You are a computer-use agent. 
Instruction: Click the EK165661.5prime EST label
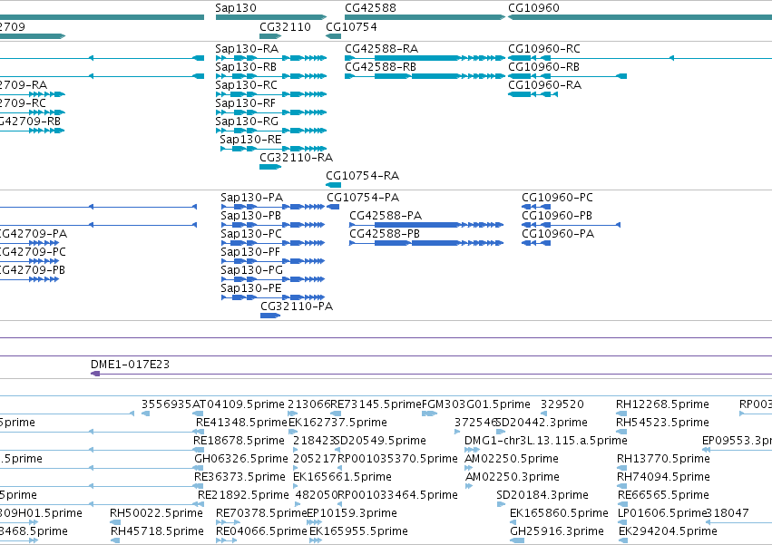[342, 477]
